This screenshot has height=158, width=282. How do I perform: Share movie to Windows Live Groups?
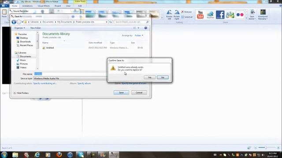(x=230, y=14)
